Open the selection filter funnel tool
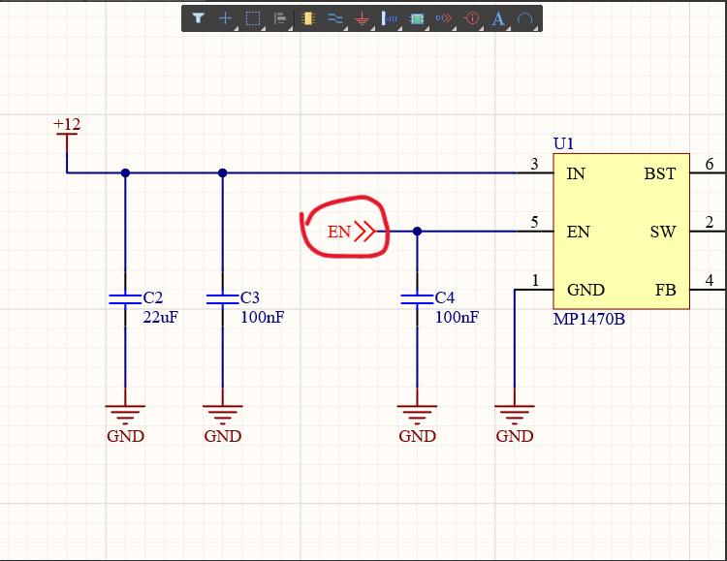 click(198, 18)
